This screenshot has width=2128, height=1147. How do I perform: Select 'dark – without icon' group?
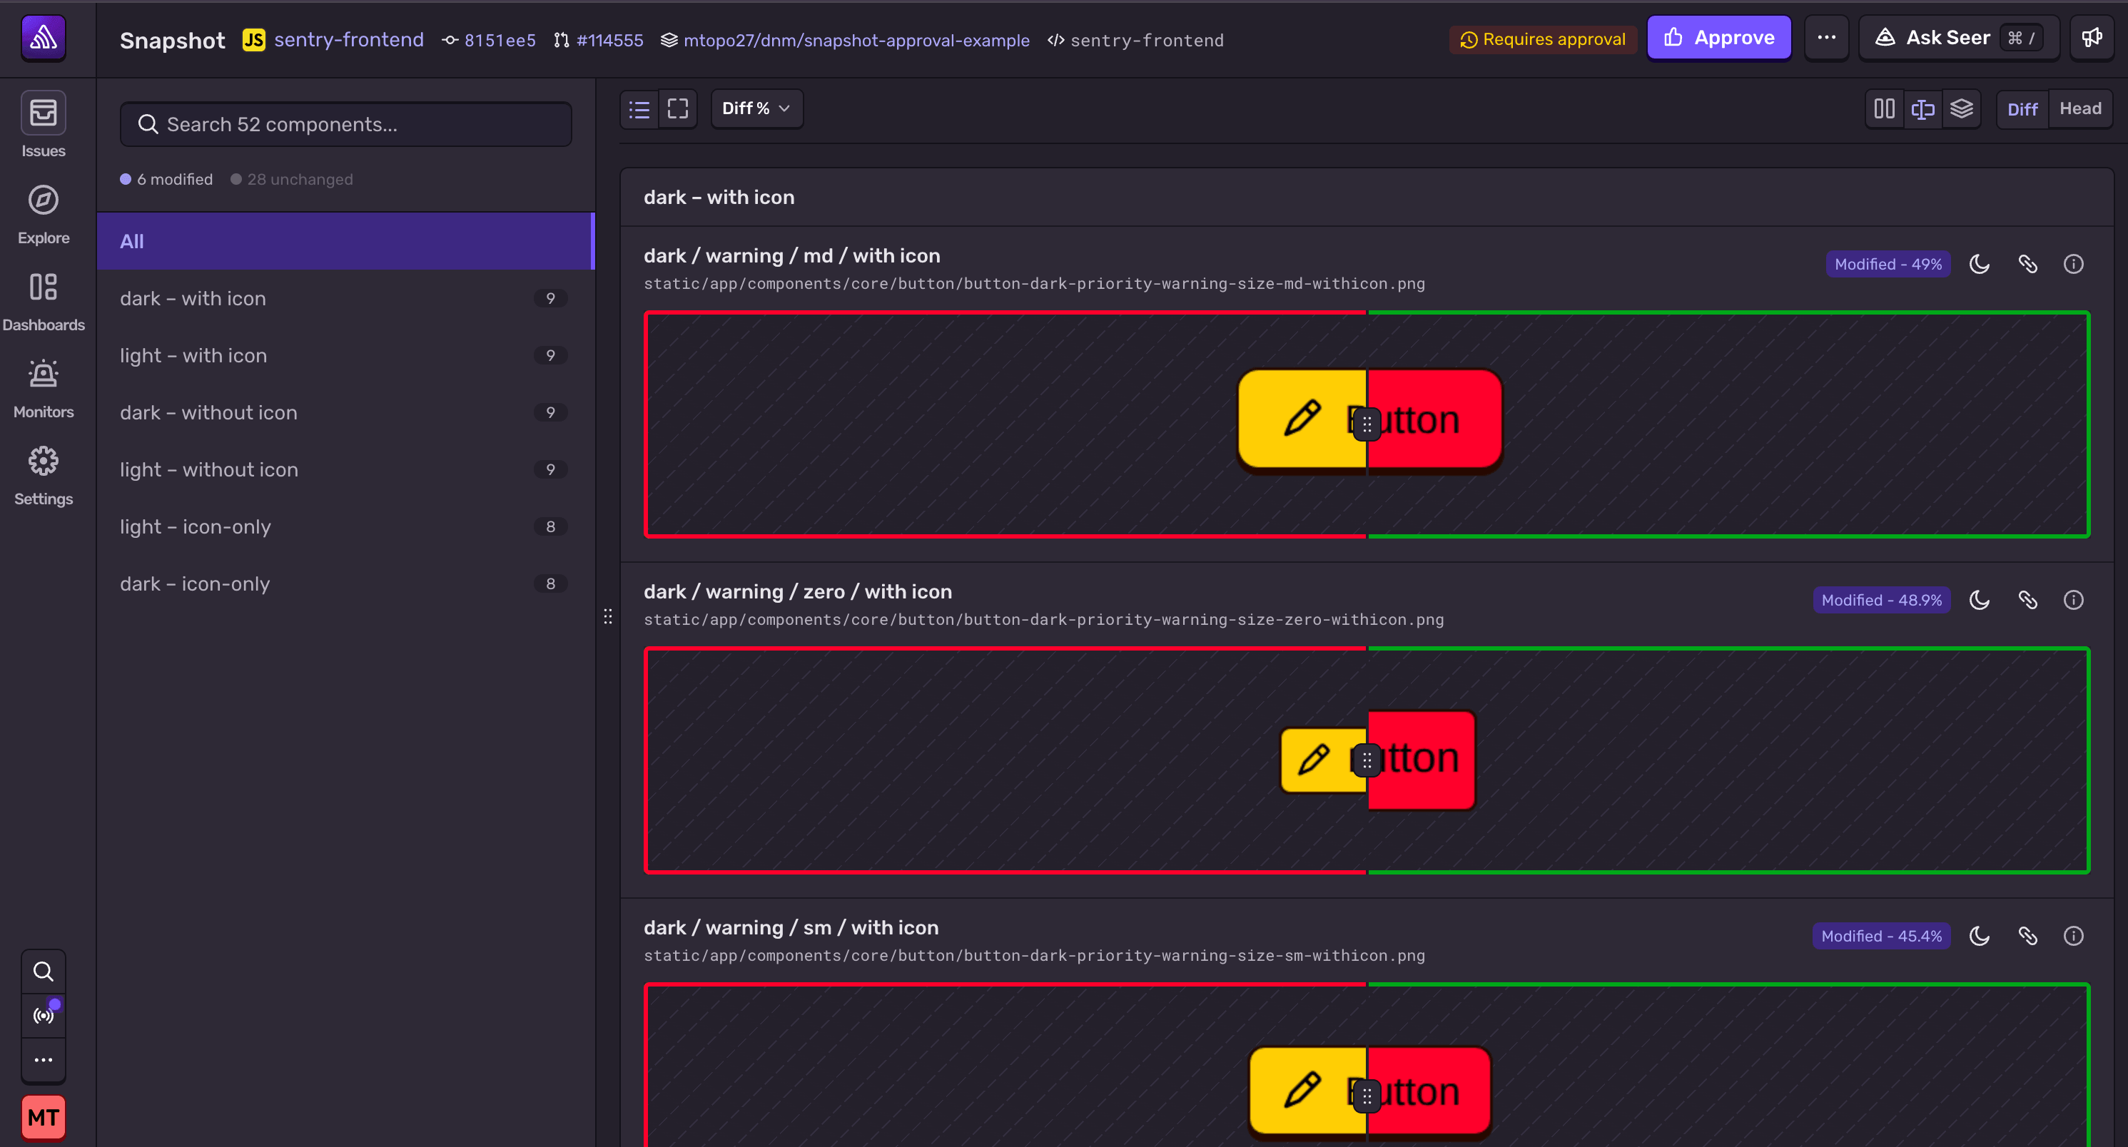(x=345, y=412)
